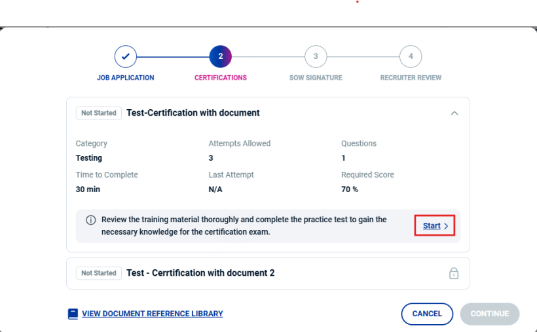Image resolution: width=537 pixels, height=332 pixels.
Task: Click the checkmark icon for step 1
Action: click(x=125, y=56)
